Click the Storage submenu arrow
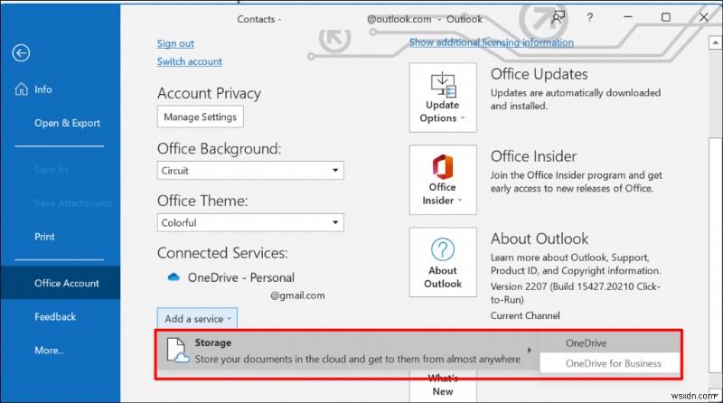Image resolution: width=723 pixels, height=403 pixels. (530, 351)
